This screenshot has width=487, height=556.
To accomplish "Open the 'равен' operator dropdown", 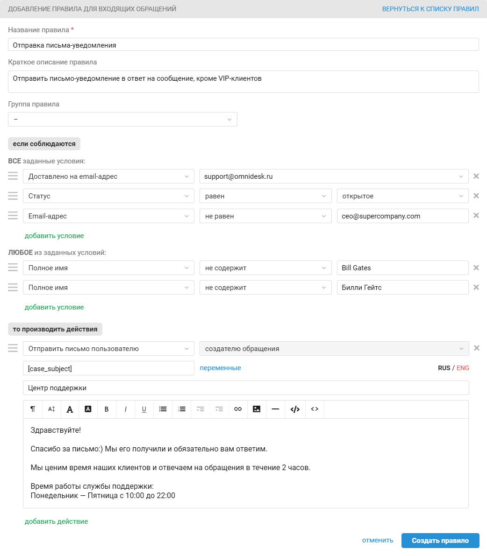I will (265, 196).
